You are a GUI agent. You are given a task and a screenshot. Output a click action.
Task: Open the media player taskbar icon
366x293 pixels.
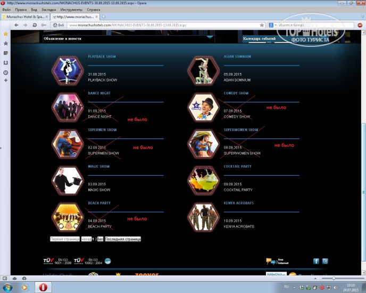(x=25, y=287)
